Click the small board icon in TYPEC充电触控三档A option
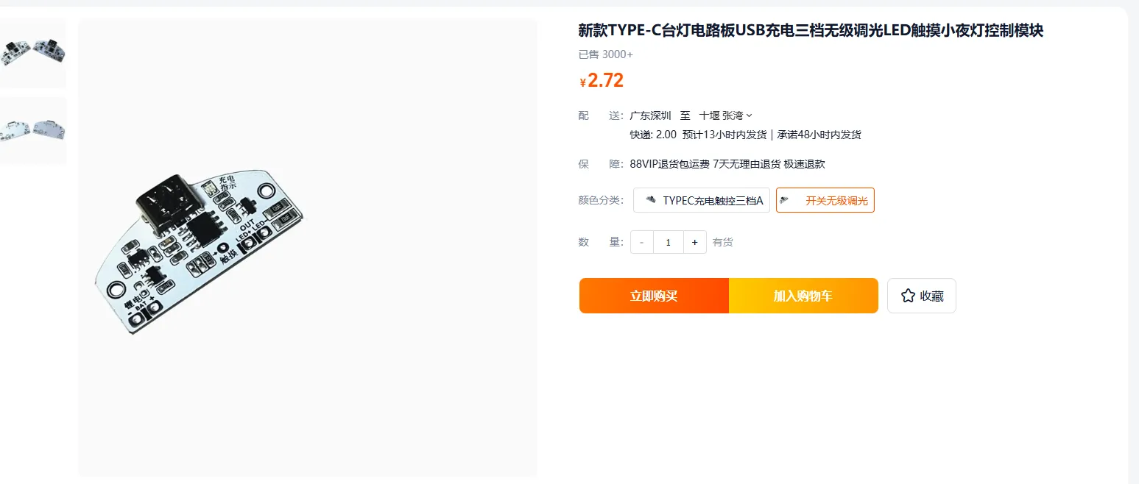 (x=649, y=200)
